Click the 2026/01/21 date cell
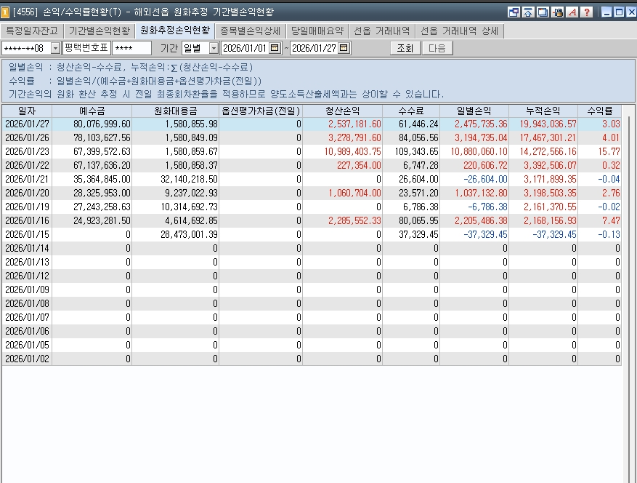Image resolution: width=637 pixels, height=483 pixels. 27,180
